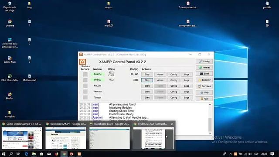
Task: Open Microsoft Store taskbar icon
Action: pyautogui.click(x=41, y=154)
